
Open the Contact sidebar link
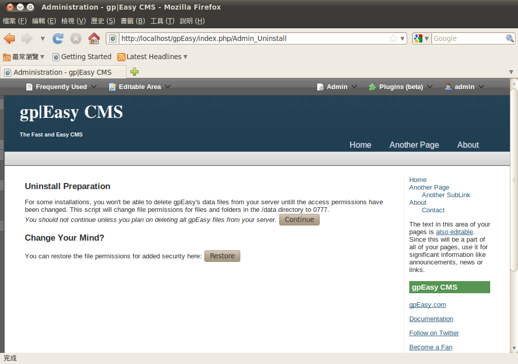433,210
